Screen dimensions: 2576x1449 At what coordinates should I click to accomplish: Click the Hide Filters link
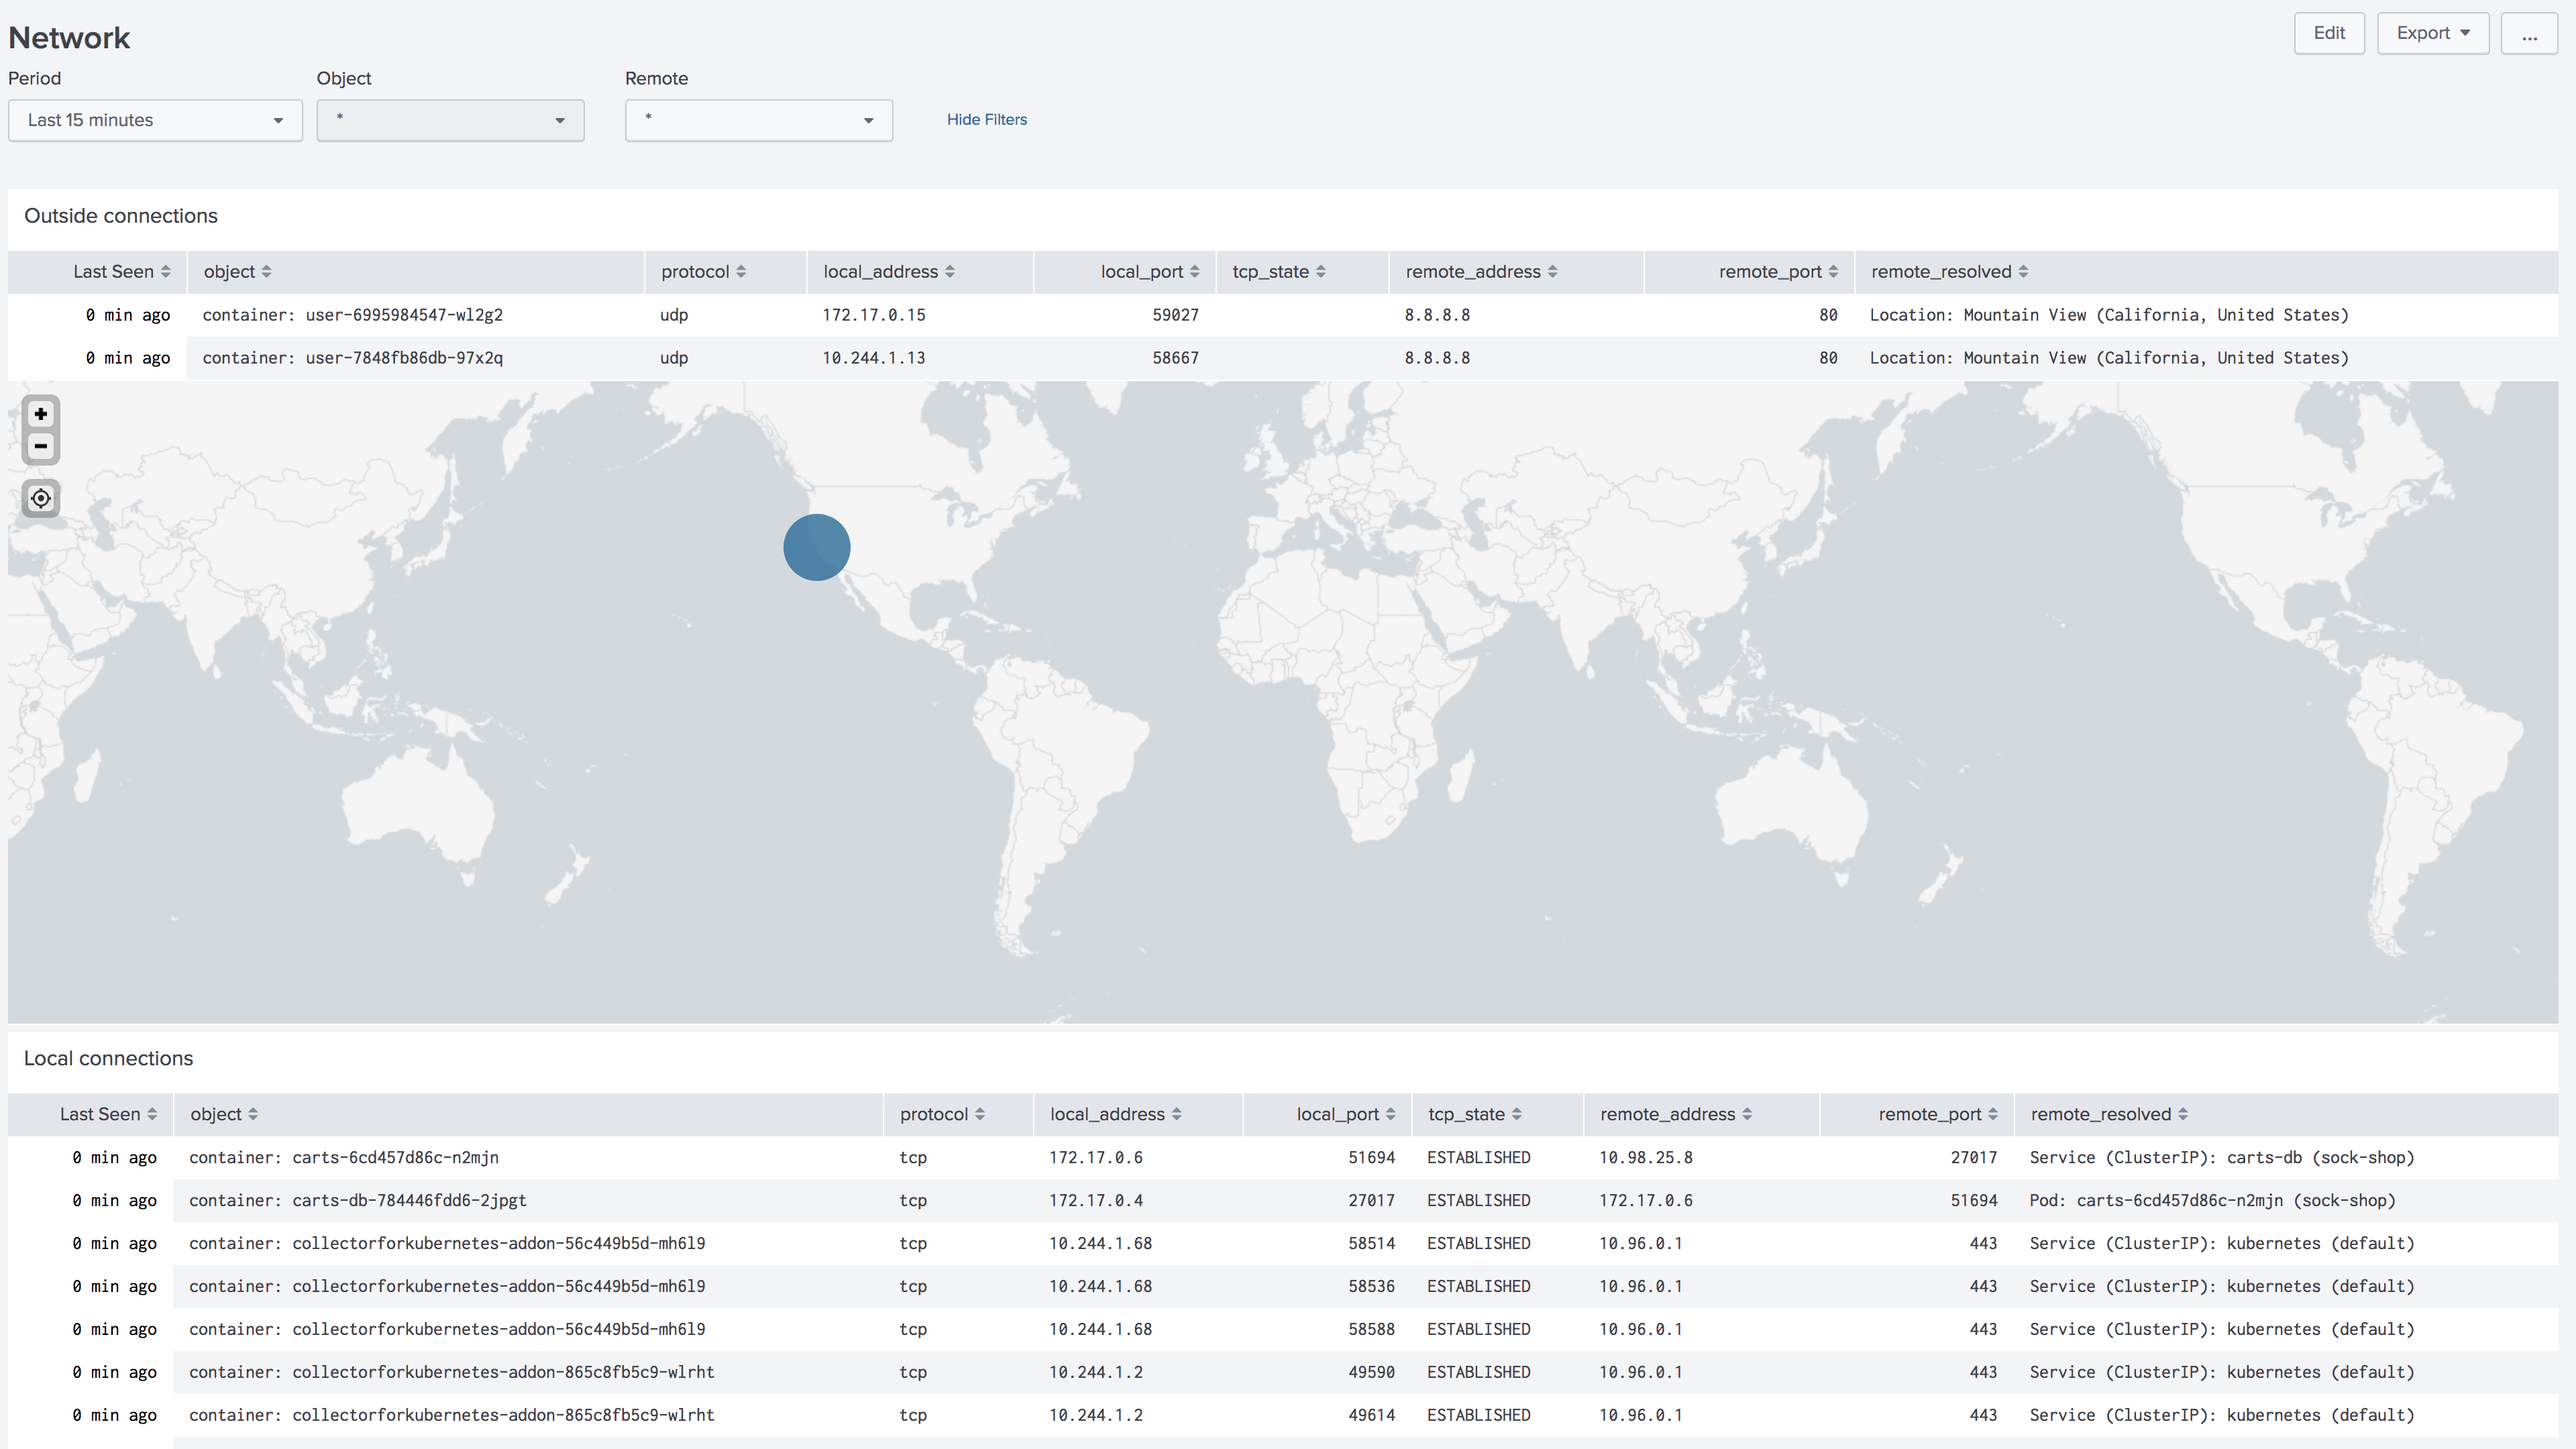pyautogui.click(x=987, y=119)
